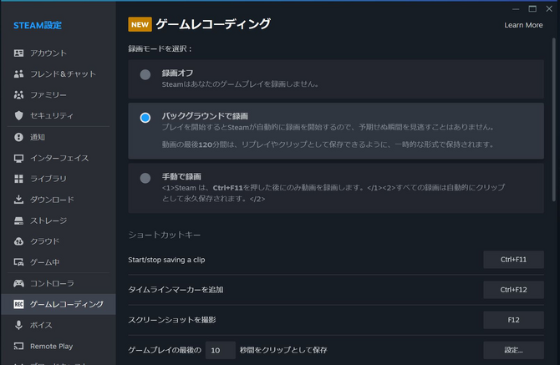Click the Ctrl+F11 clip shortcut button
This screenshot has height=365, width=560.
click(513, 260)
